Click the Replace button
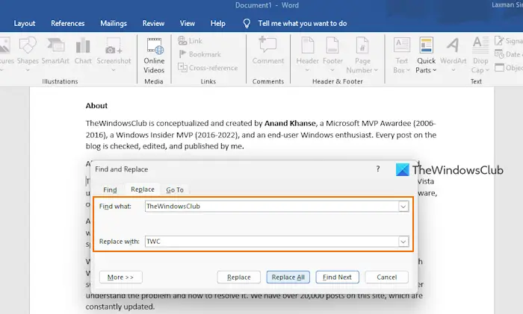The image size is (523, 314). (x=239, y=277)
